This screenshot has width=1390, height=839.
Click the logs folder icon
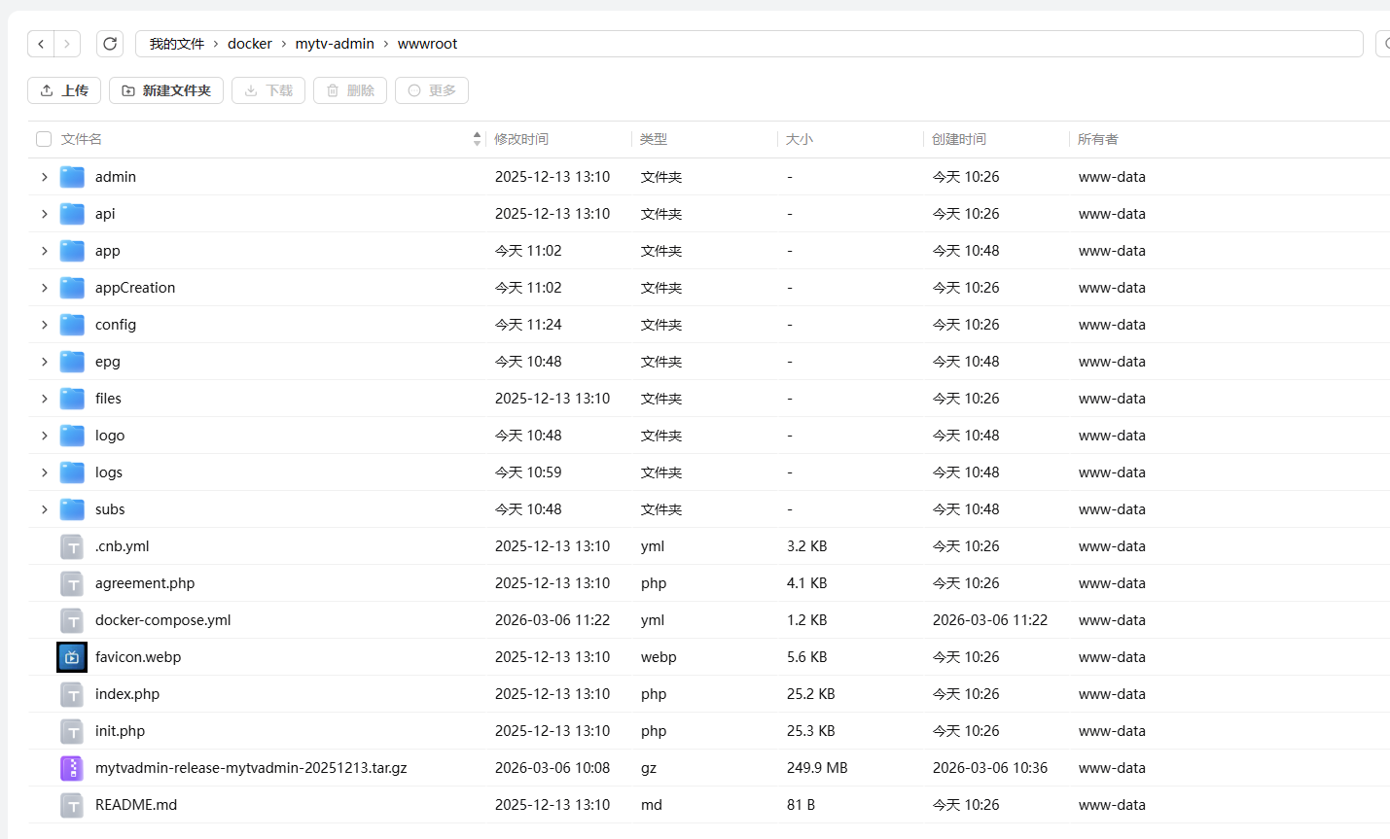72,472
